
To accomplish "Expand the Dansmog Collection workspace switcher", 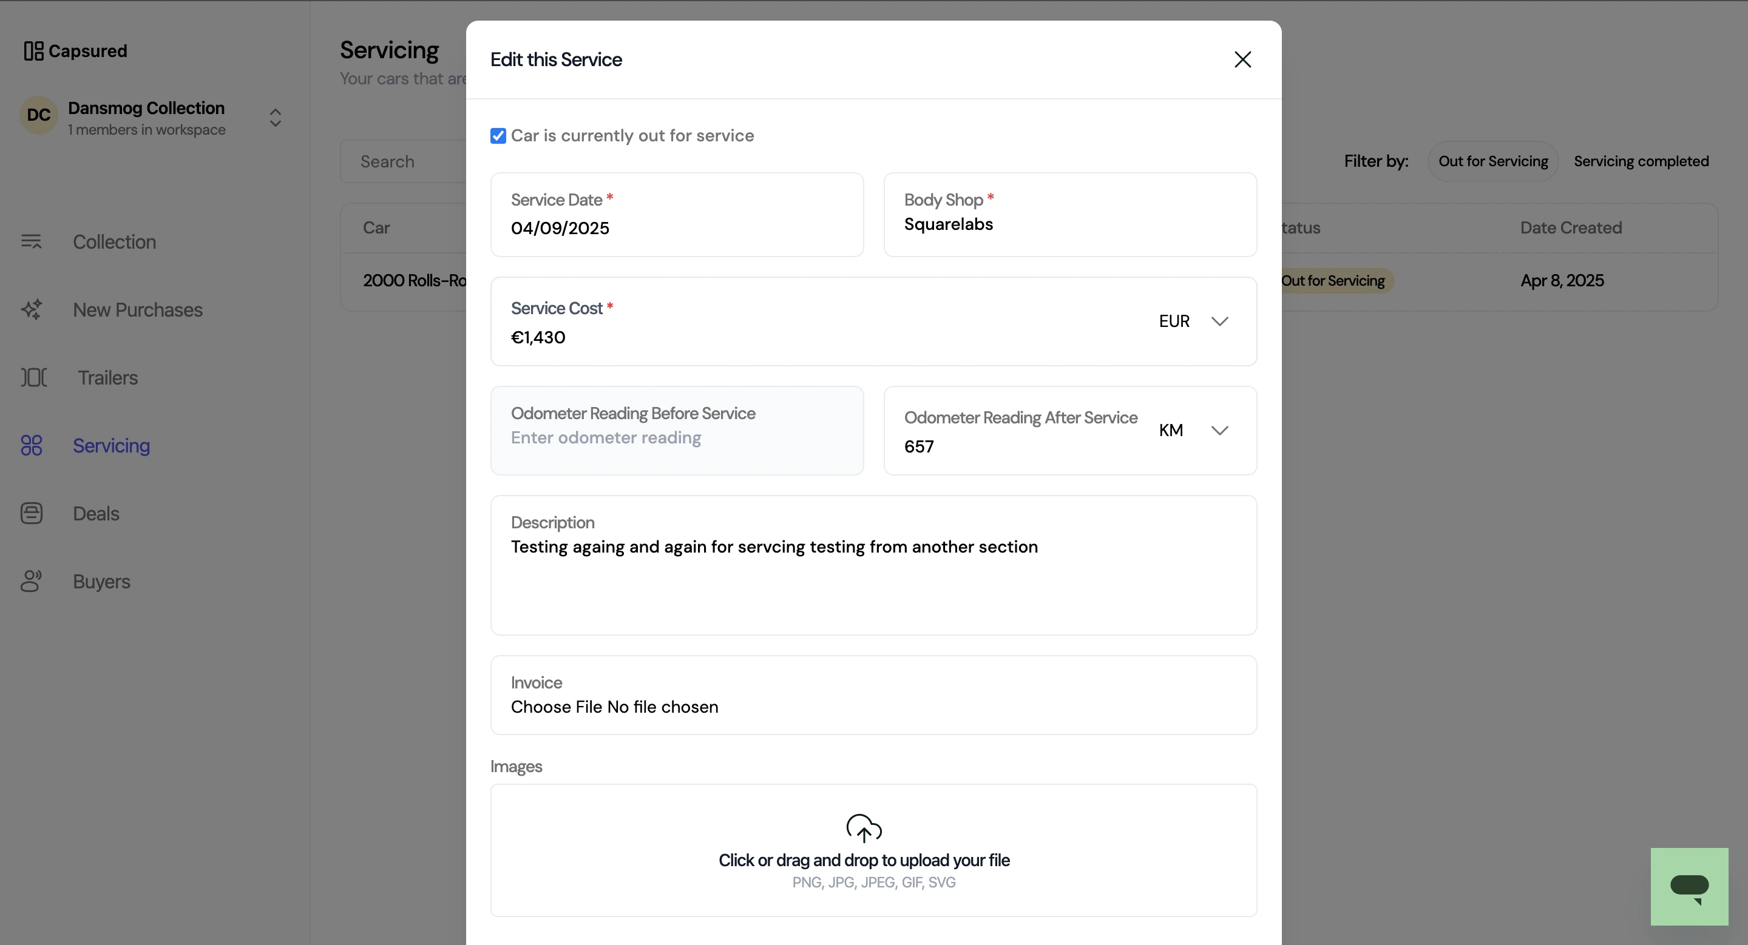I will tap(275, 118).
